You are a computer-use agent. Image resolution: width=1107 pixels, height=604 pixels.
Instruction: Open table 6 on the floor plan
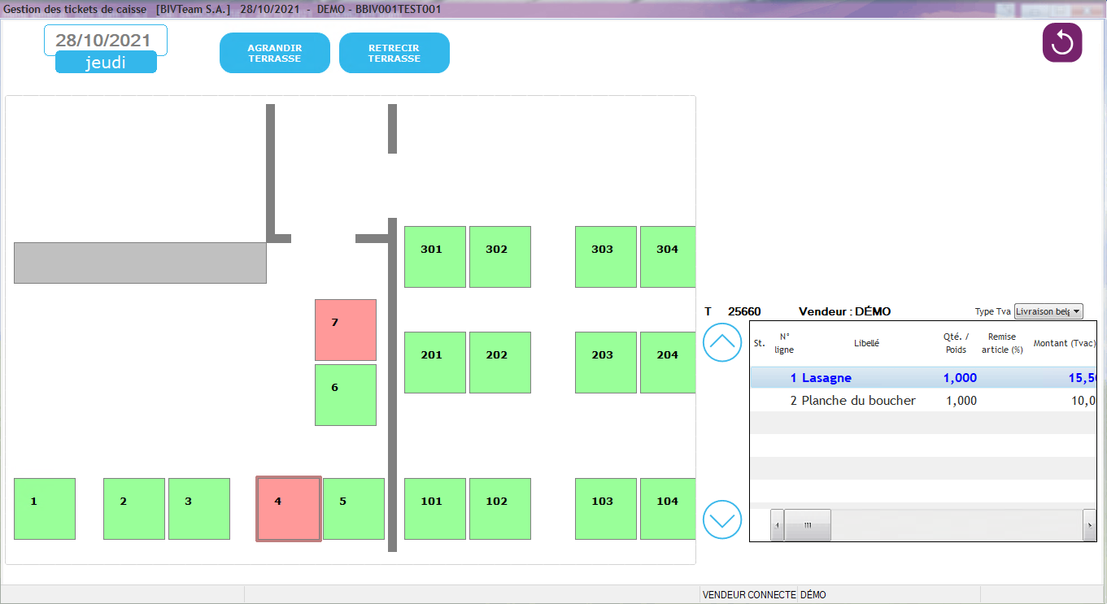[x=346, y=395]
